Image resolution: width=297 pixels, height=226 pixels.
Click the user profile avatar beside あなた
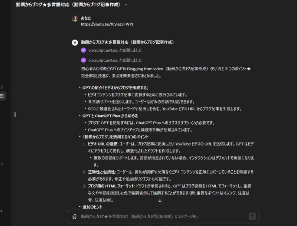[75, 19]
